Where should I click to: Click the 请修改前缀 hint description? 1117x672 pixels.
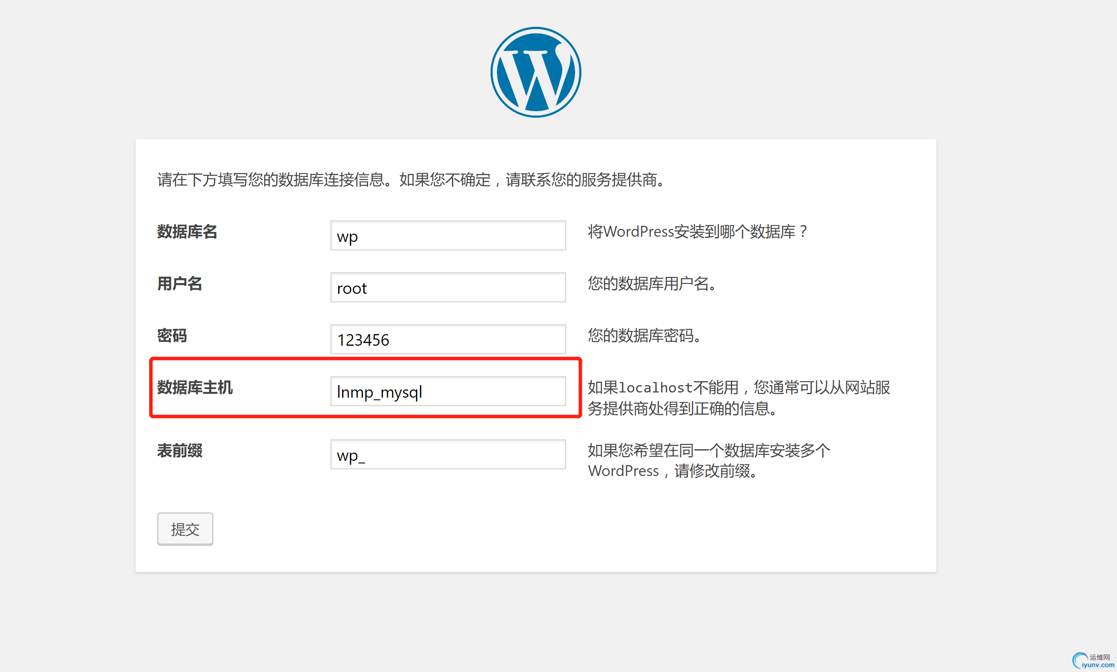coord(709,461)
